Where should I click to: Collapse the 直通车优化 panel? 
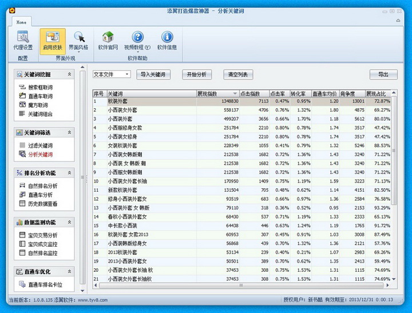pos(69,271)
